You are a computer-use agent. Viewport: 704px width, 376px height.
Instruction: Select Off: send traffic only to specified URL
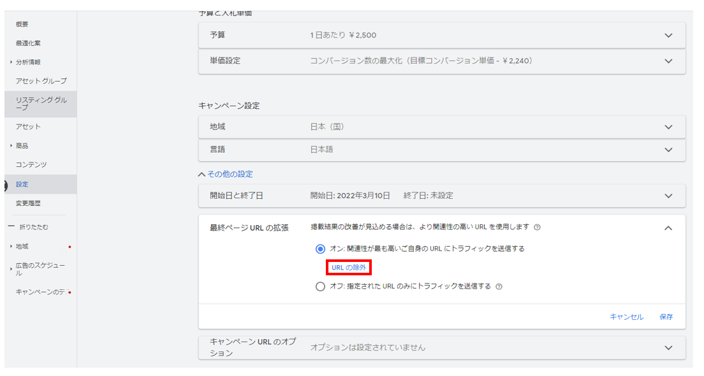coord(320,287)
